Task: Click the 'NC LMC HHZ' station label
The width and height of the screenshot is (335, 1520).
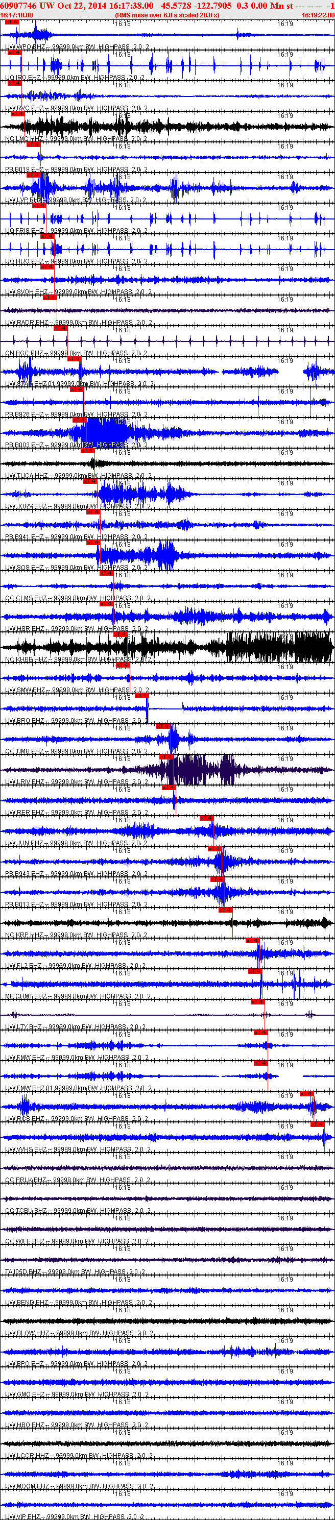Action: 25,139
